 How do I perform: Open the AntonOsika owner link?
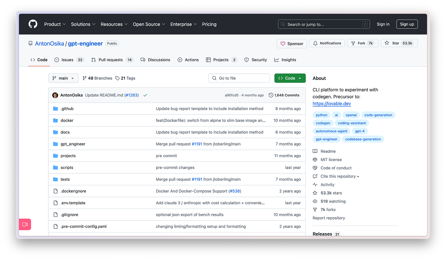[x=50, y=43]
